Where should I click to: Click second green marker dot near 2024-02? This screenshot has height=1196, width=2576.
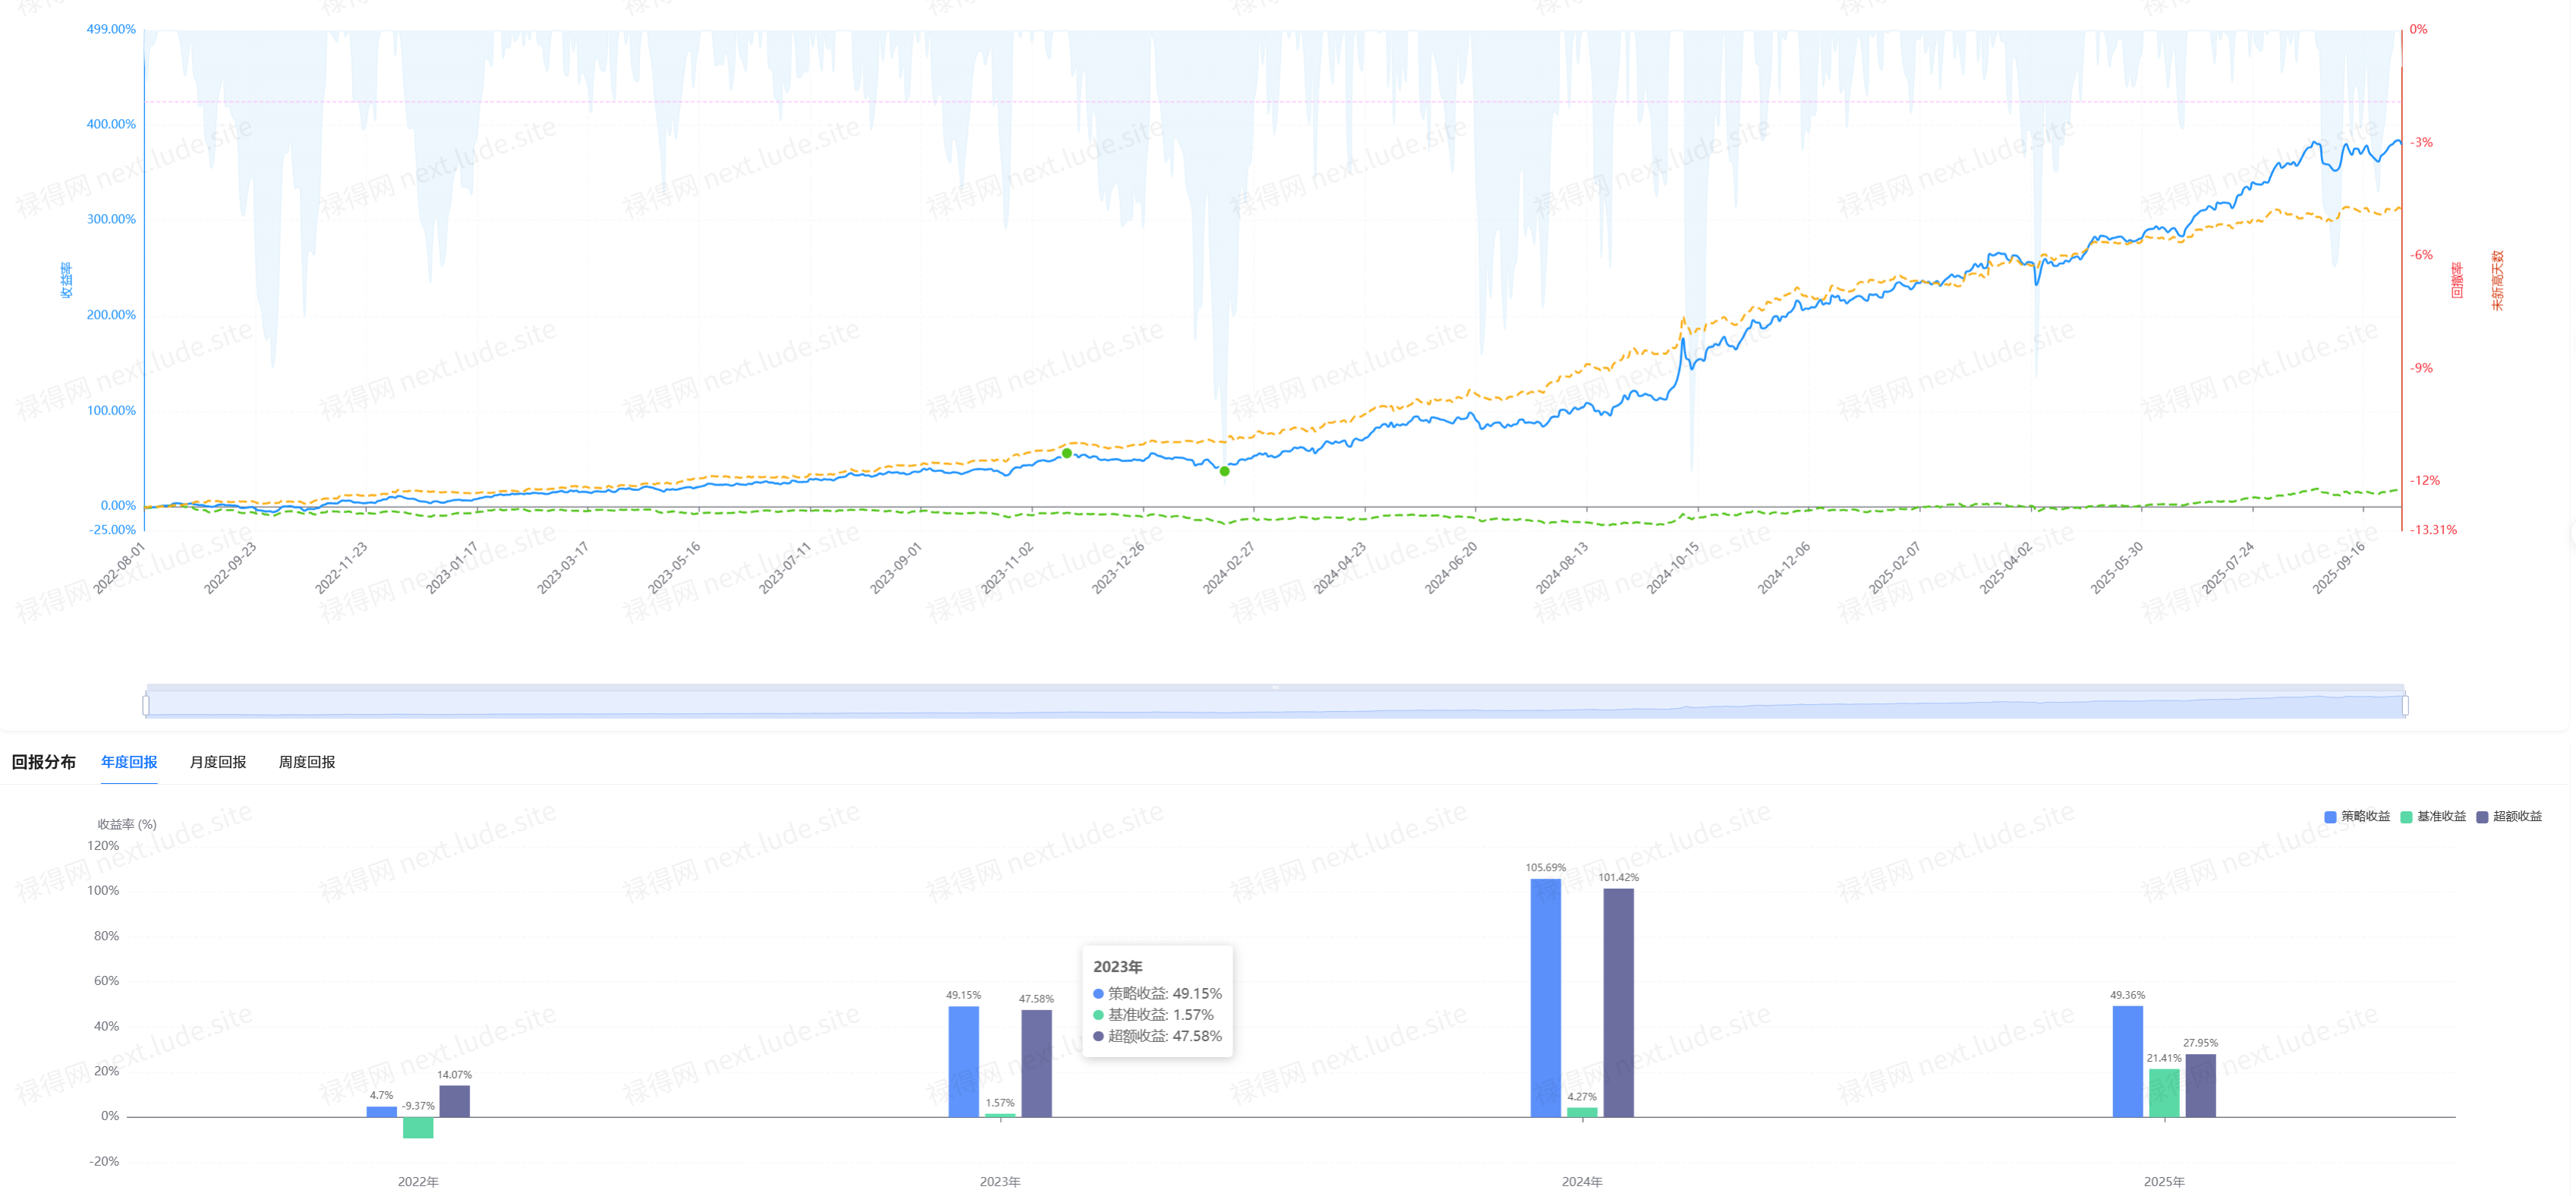pyautogui.click(x=1224, y=471)
